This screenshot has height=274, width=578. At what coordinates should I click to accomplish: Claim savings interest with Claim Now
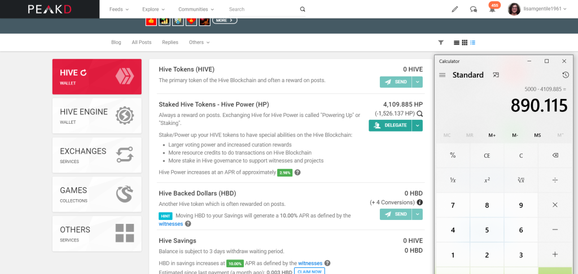click(309, 271)
